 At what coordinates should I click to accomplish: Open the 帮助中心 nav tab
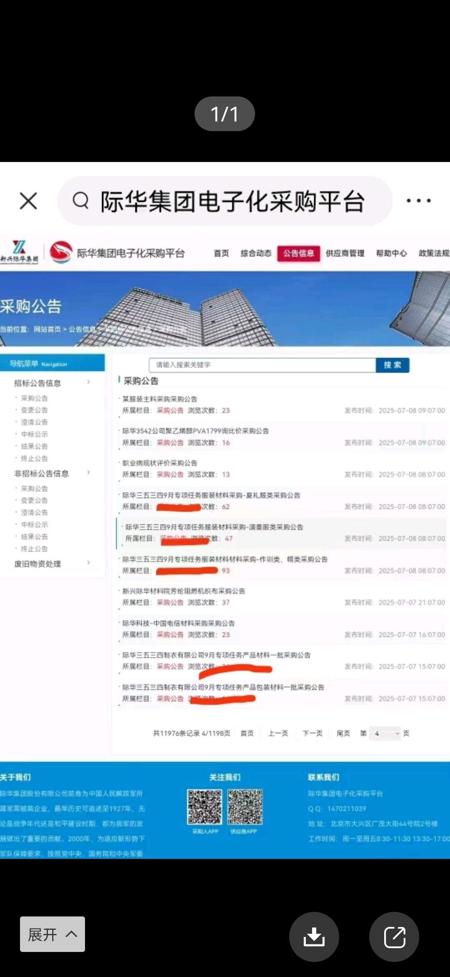pos(391,253)
